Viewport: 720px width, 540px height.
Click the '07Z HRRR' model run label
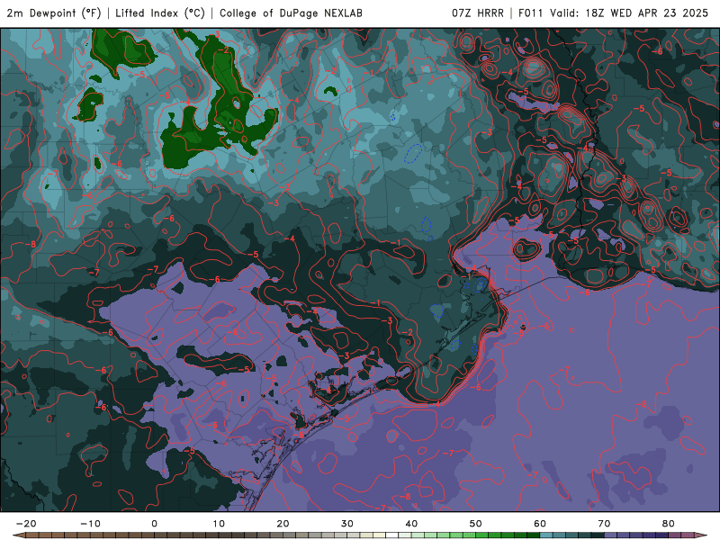click(x=478, y=13)
